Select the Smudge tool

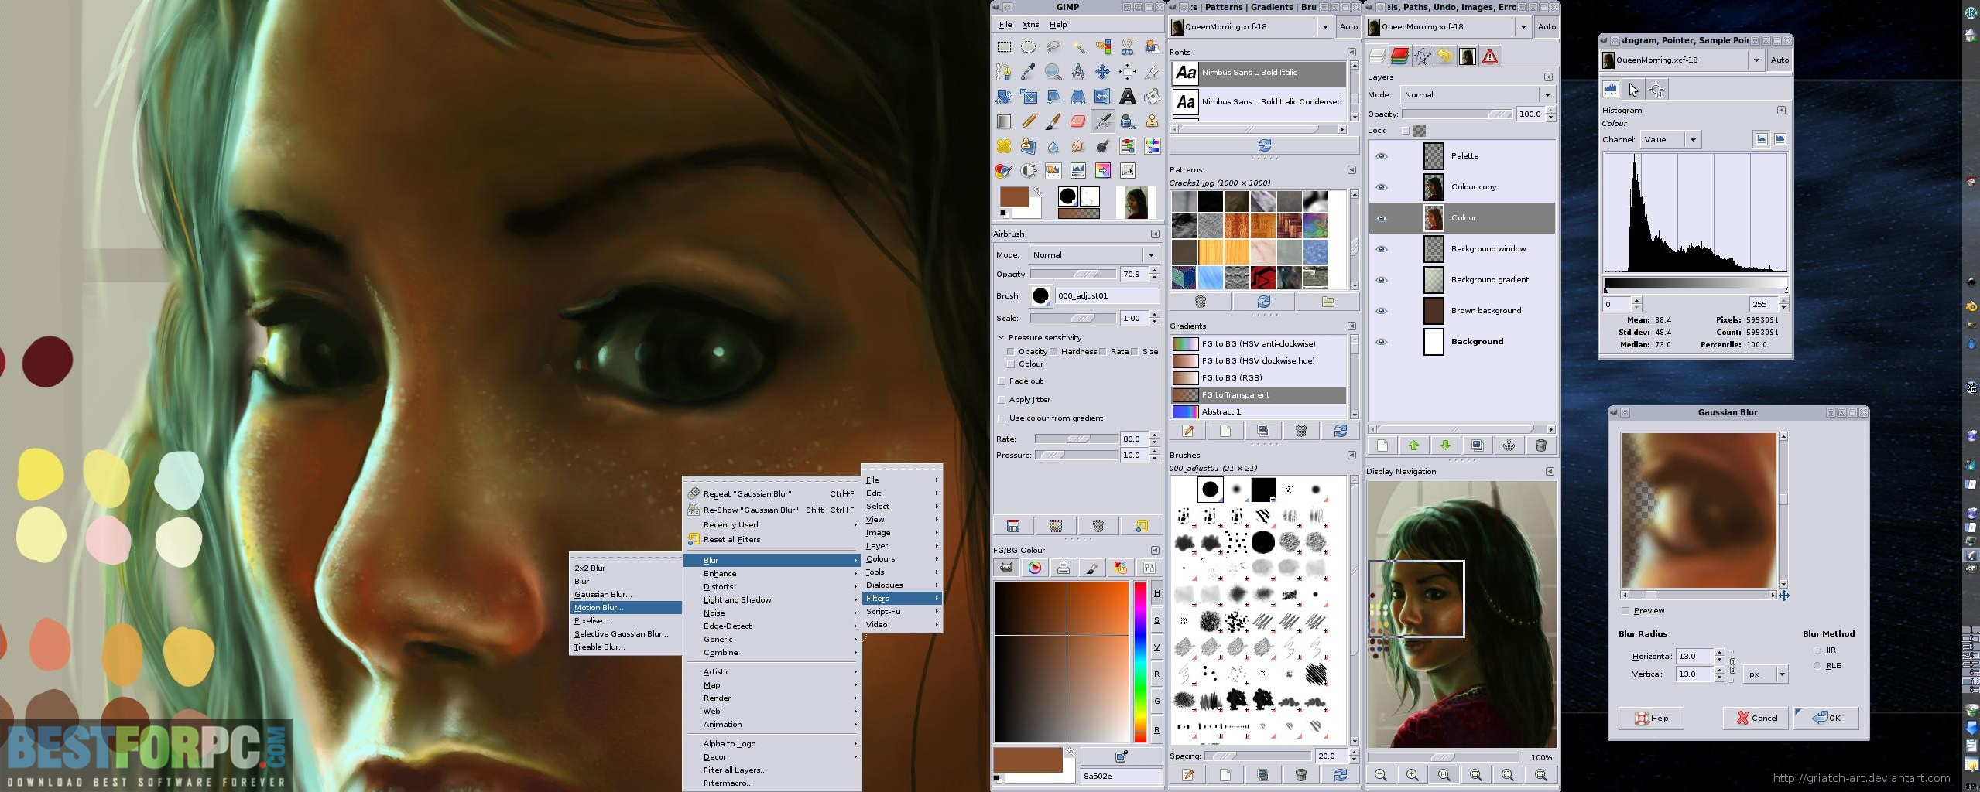tap(1078, 146)
